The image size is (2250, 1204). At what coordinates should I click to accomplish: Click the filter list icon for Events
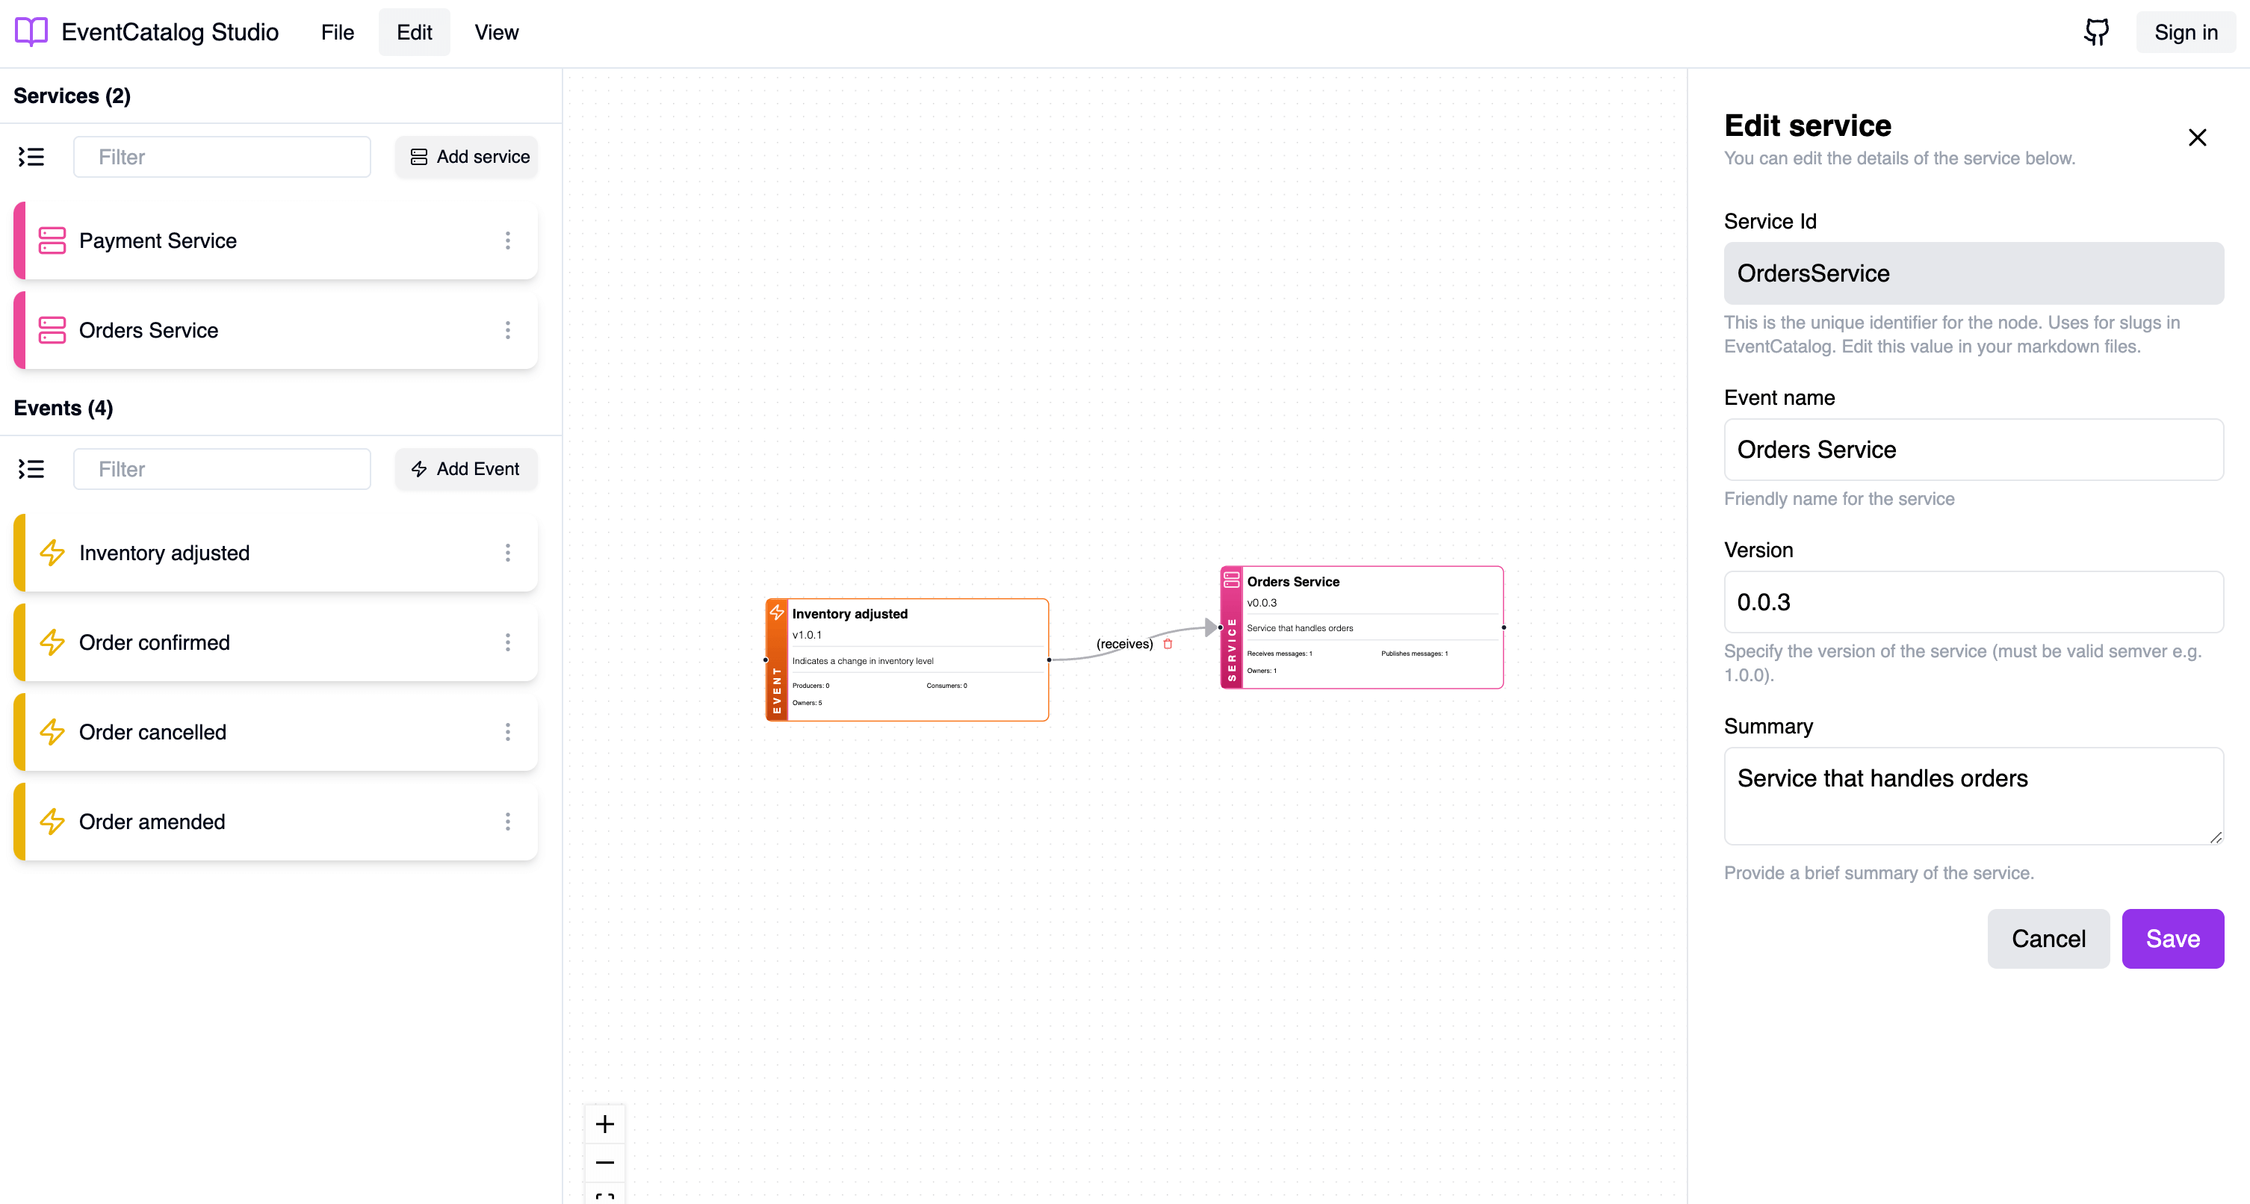[30, 469]
